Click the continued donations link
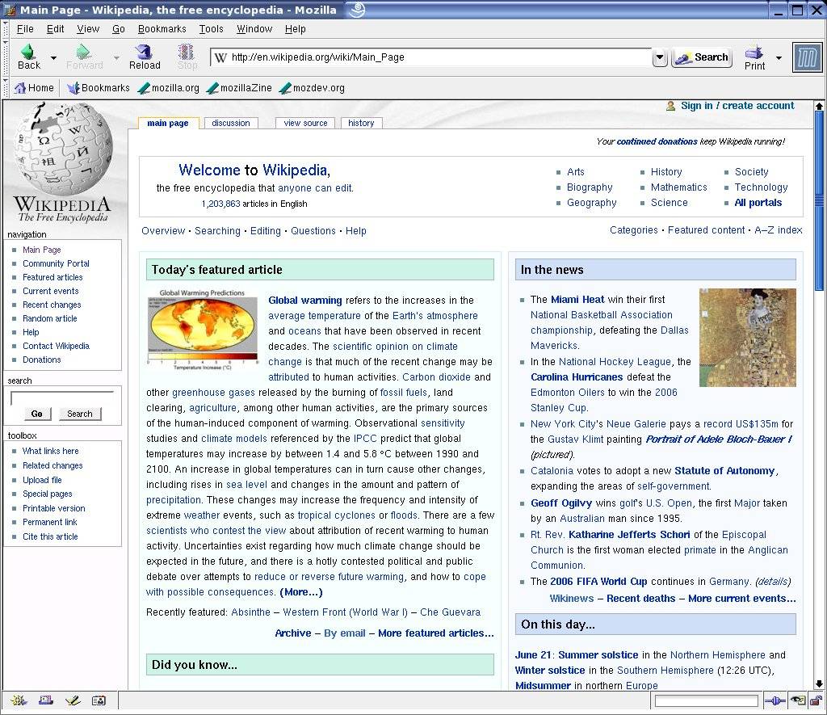827x715 pixels. click(657, 141)
